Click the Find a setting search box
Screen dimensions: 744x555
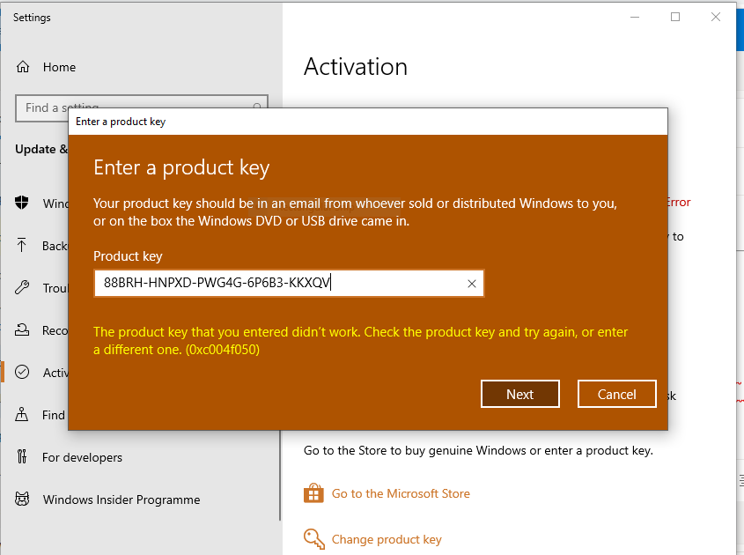(142, 108)
